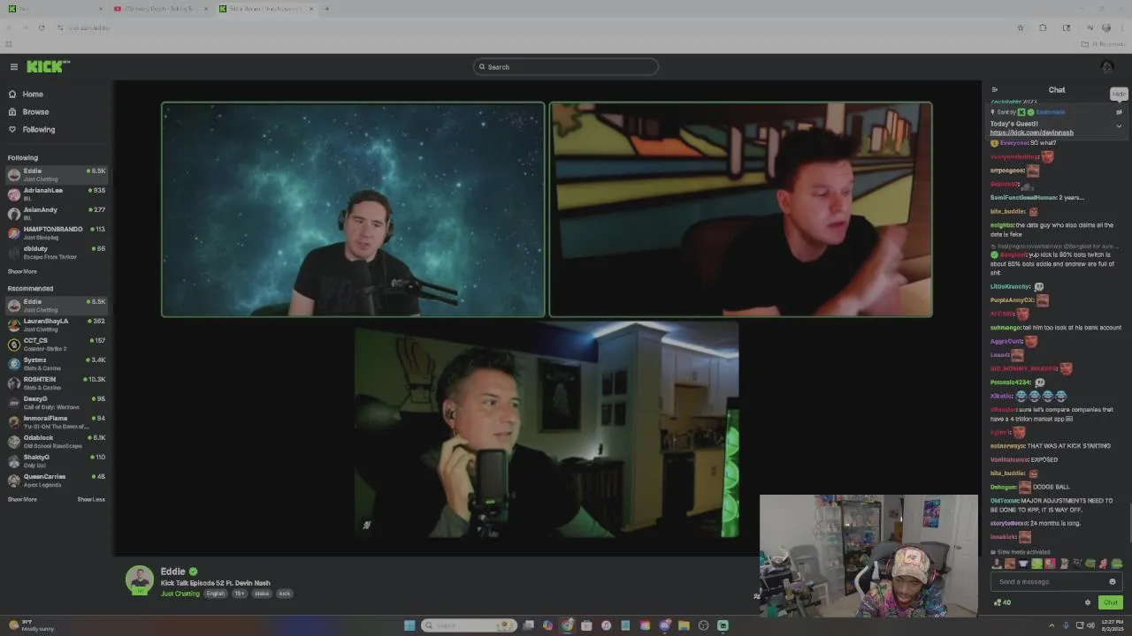Open Browse in sidebar

pos(35,112)
